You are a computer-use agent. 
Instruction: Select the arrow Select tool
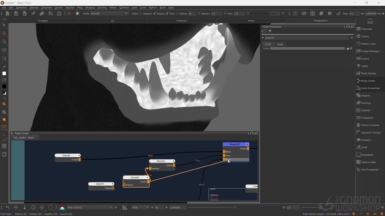[x=4, y=25]
